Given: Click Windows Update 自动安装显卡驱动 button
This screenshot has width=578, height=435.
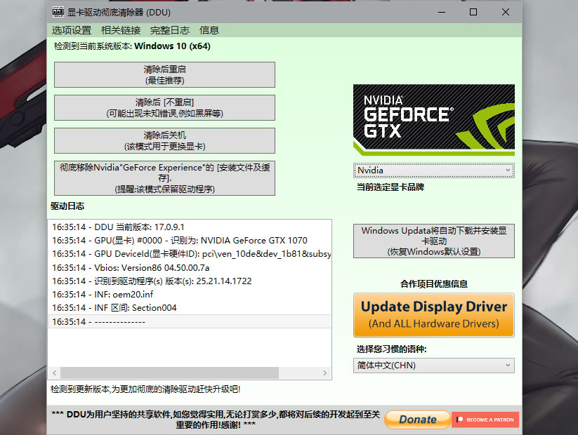Looking at the screenshot, I should (434, 241).
